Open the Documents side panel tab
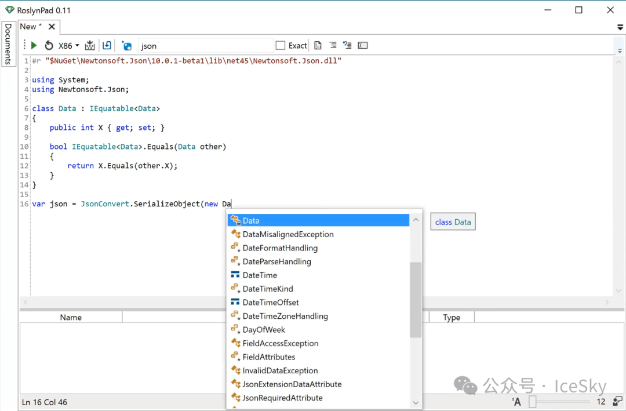The width and height of the screenshot is (626, 411). click(x=8, y=44)
